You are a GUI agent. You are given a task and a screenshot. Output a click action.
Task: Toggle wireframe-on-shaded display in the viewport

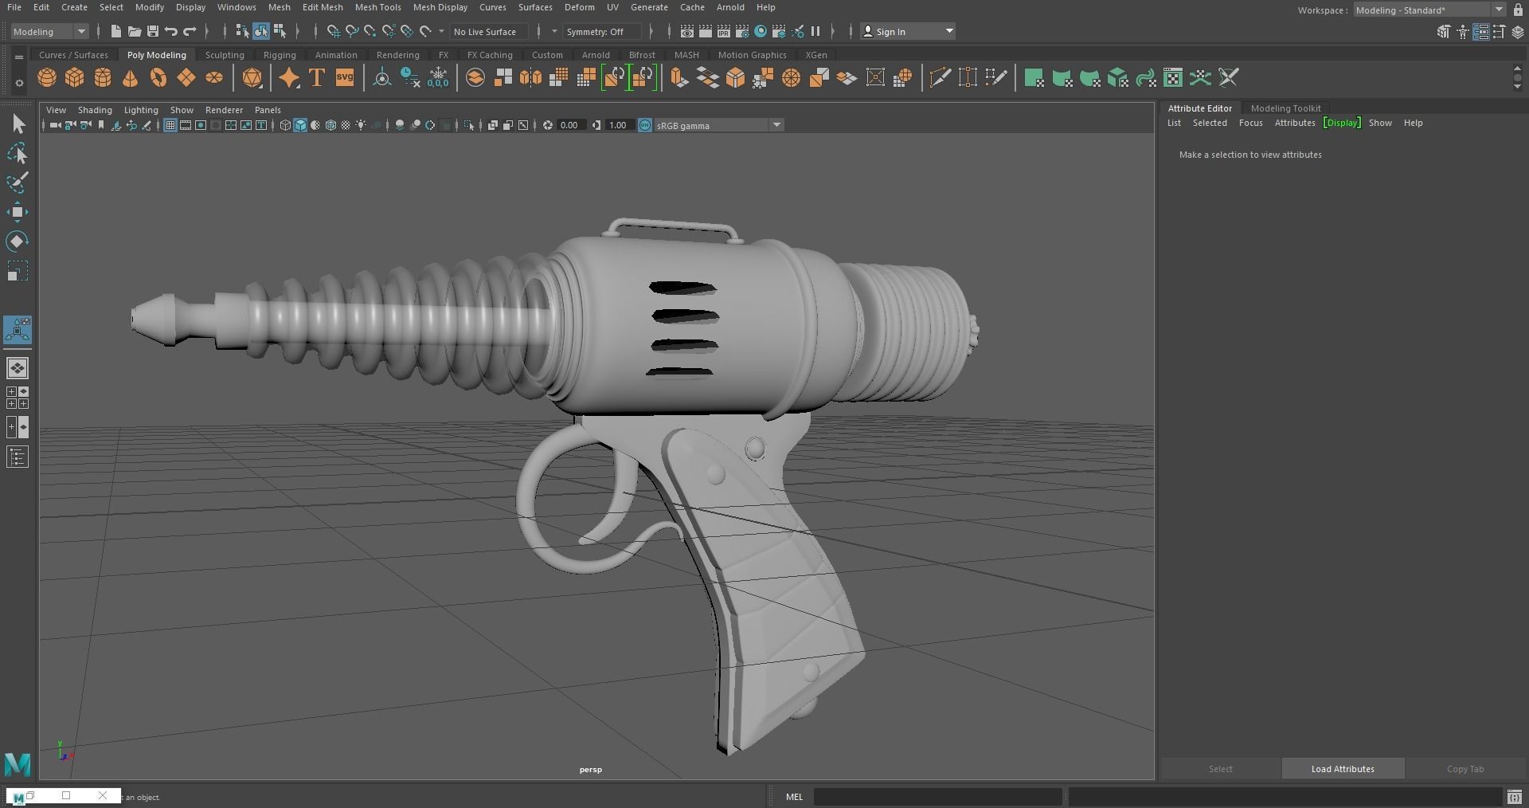(330, 125)
